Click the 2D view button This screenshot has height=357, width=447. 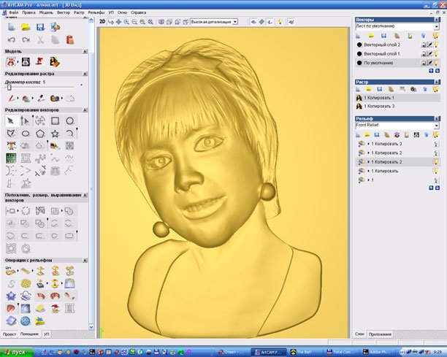coord(102,22)
